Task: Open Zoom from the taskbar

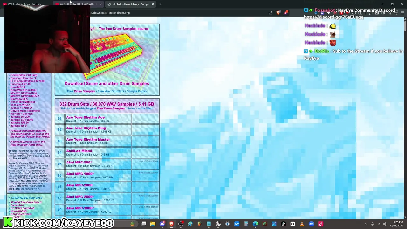Action: pyautogui.click(x=311, y=224)
